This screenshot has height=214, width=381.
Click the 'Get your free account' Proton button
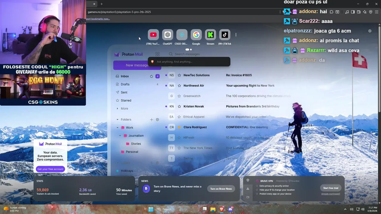pyautogui.click(x=50, y=169)
